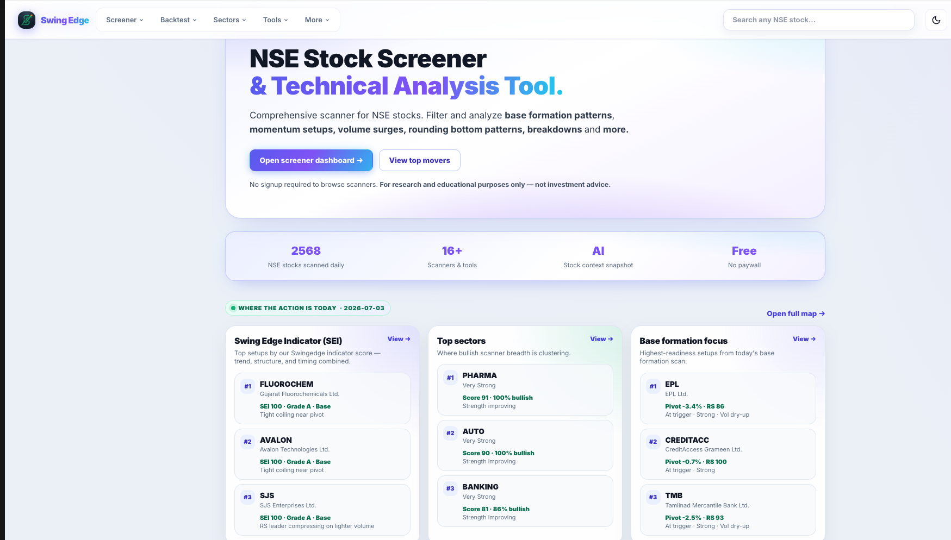Open the Sectors dropdown menu

pyautogui.click(x=229, y=20)
